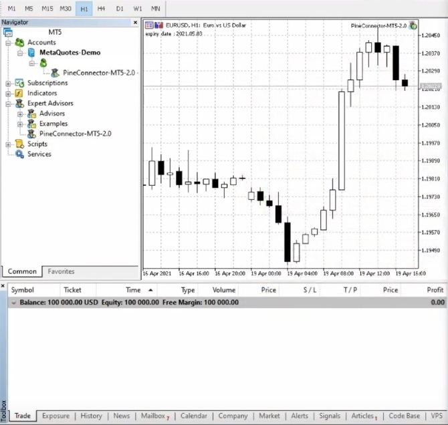Sort trades by Type column
Image resolution: width=448 pixels, height=425 pixels.
click(188, 290)
